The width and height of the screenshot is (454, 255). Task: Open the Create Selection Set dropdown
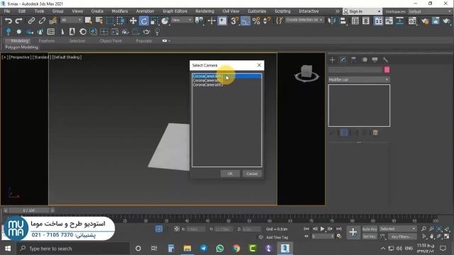click(304, 20)
